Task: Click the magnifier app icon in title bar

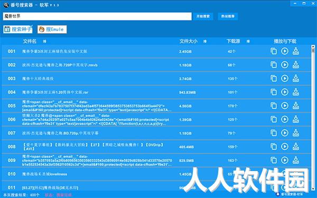Action: click(6, 5)
